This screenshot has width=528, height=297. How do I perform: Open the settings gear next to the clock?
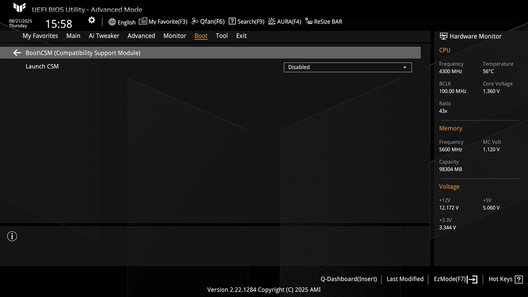pos(92,20)
